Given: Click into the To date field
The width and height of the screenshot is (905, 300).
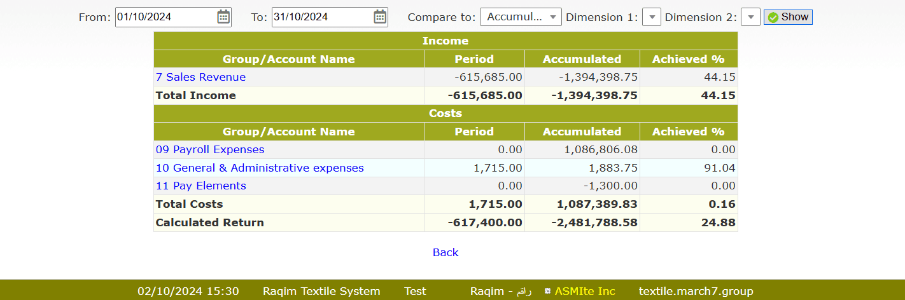Looking at the screenshot, I should click(320, 17).
